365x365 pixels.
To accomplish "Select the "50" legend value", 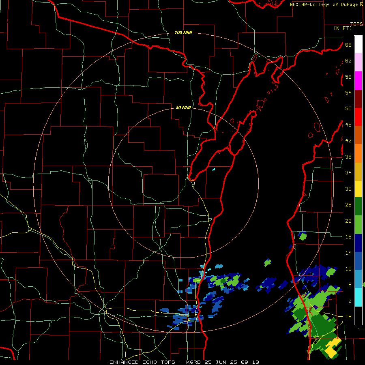I will pos(348,109).
